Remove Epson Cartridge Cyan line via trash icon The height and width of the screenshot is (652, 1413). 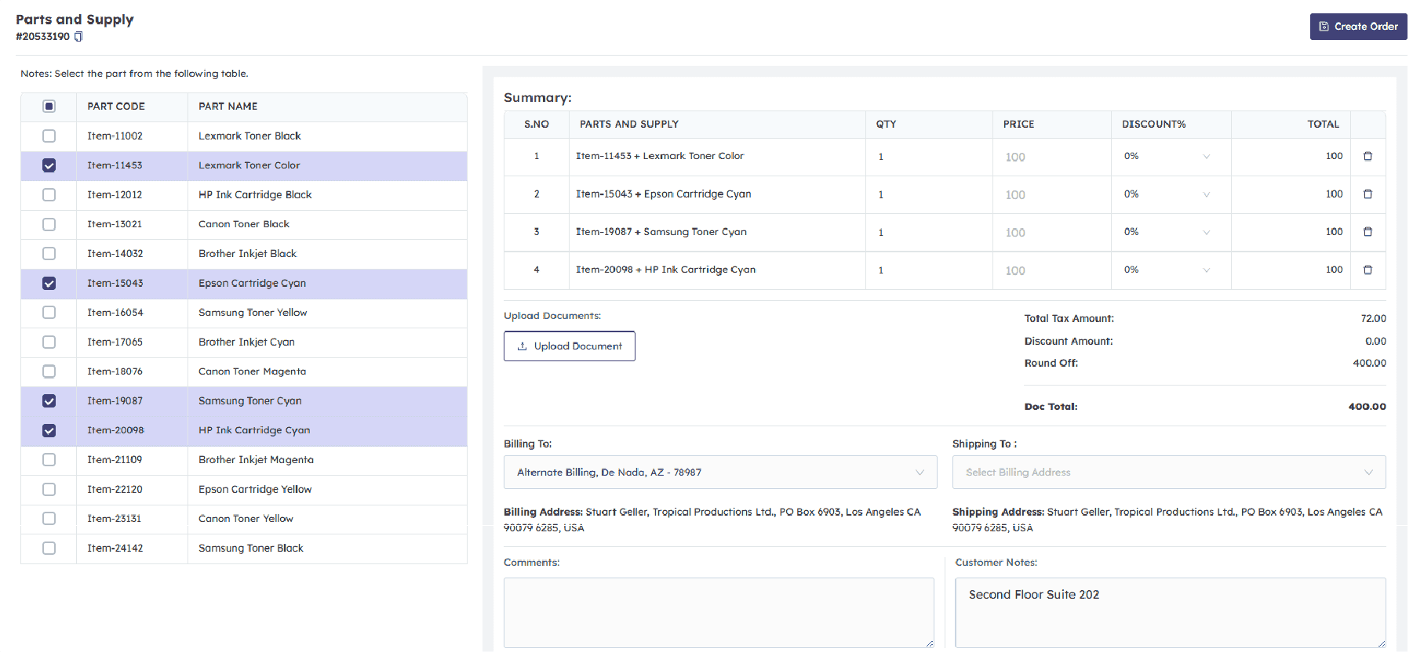tap(1367, 194)
